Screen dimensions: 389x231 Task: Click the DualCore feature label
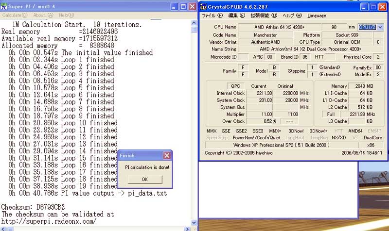coord(373,138)
